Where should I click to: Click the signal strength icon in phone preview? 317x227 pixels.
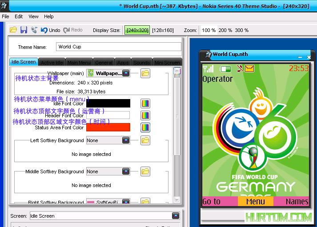[x=208, y=69]
